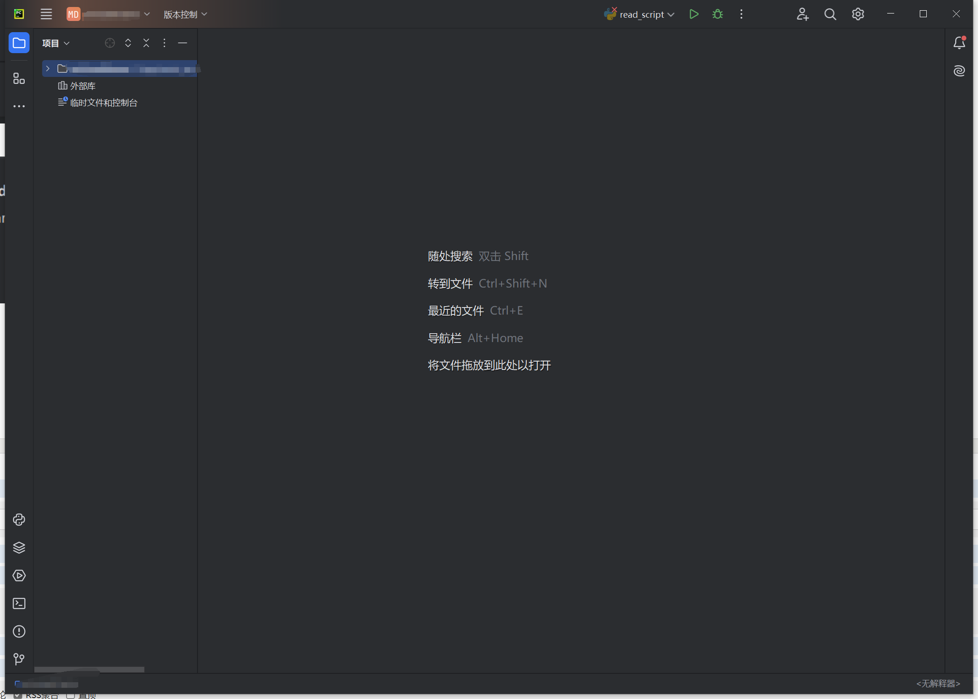978x699 pixels.
Task: Open the main hamburger menu
Action: click(x=46, y=14)
